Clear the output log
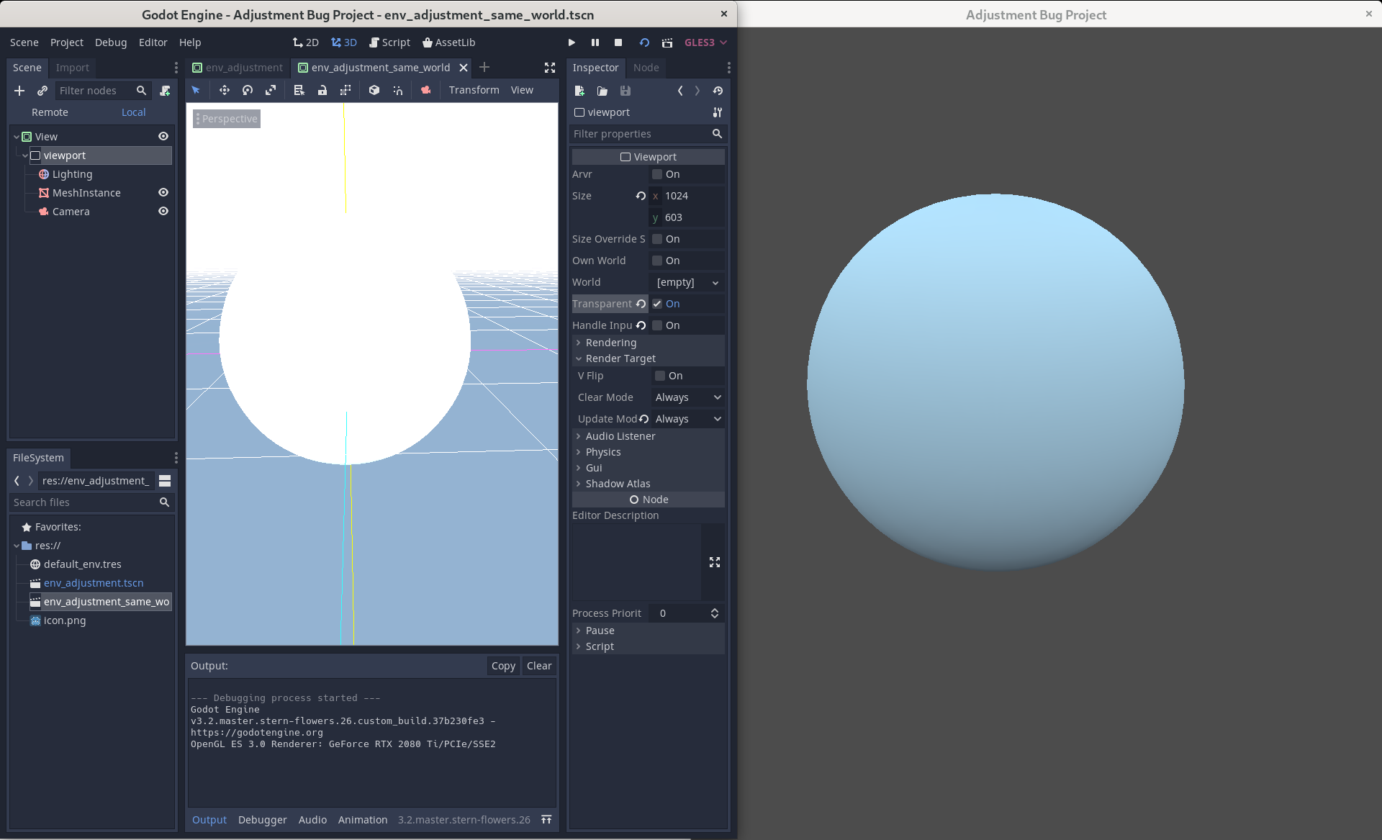Image resolution: width=1382 pixels, height=840 pixels. pyautogui.click(x=538, y=665)
